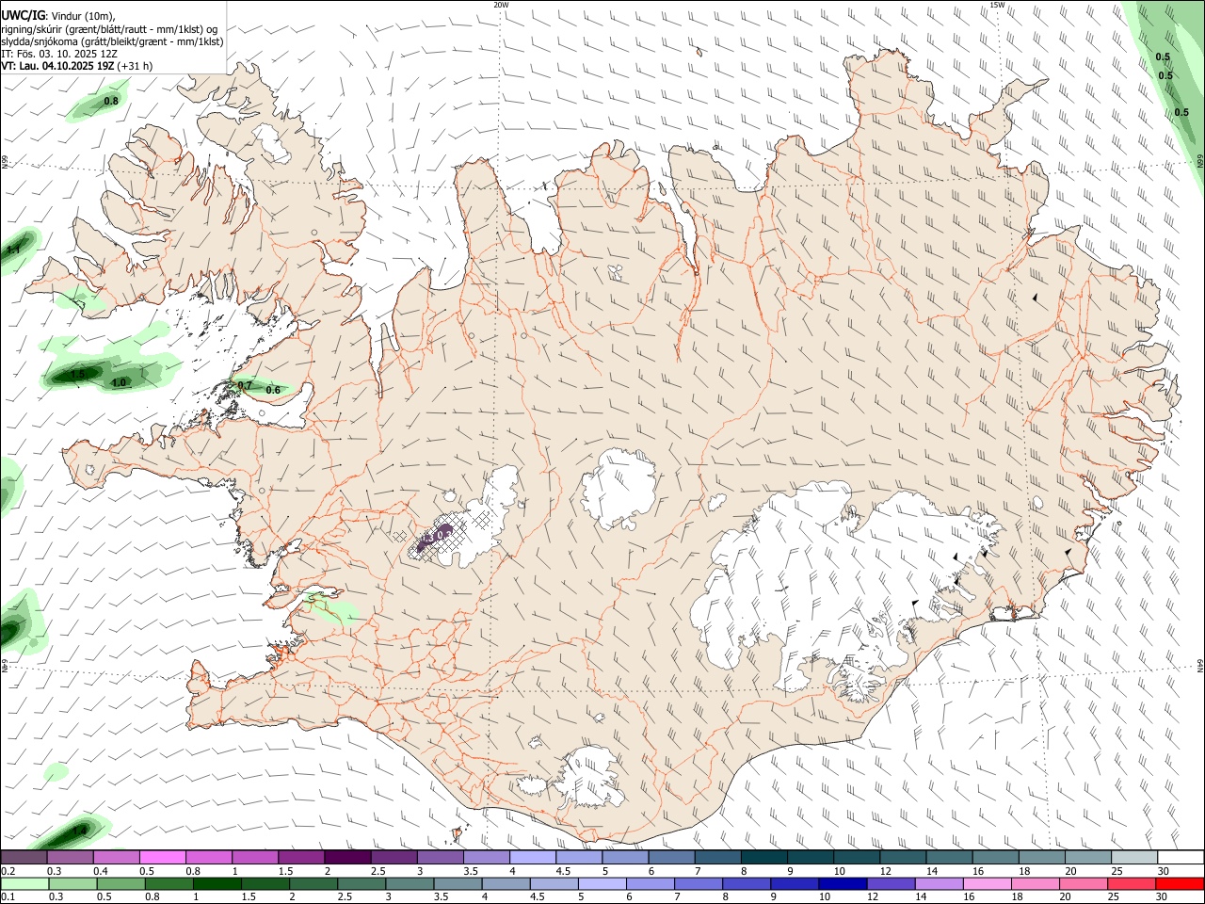Click the 0.8 precipitation value northwest of Westfjords
The image size is (1205, 904).
coord(111,101)
